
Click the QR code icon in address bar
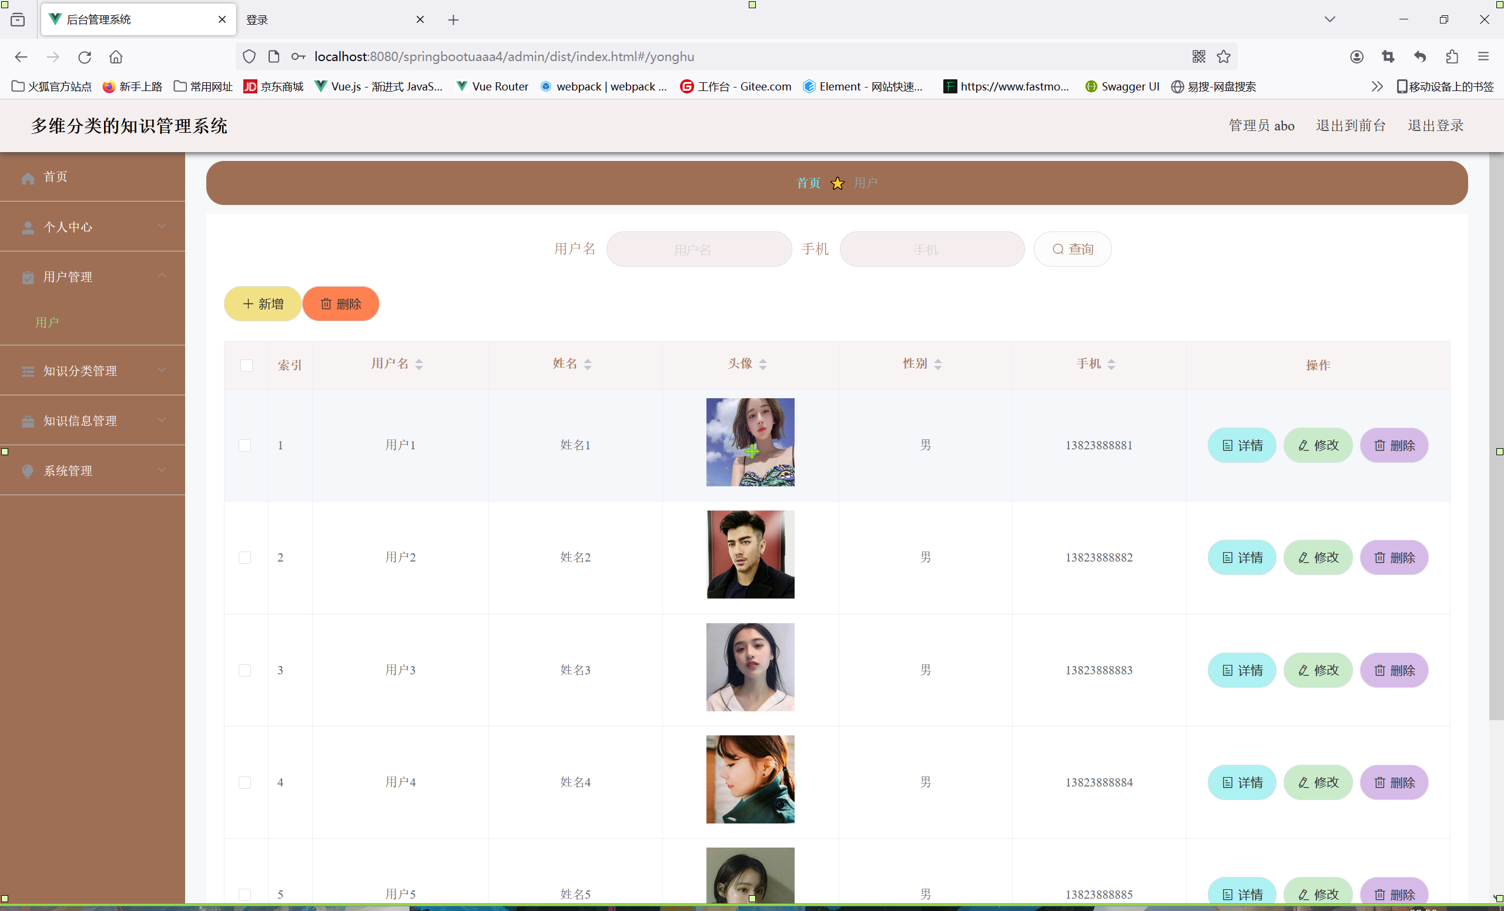[x=1198, y=57]
